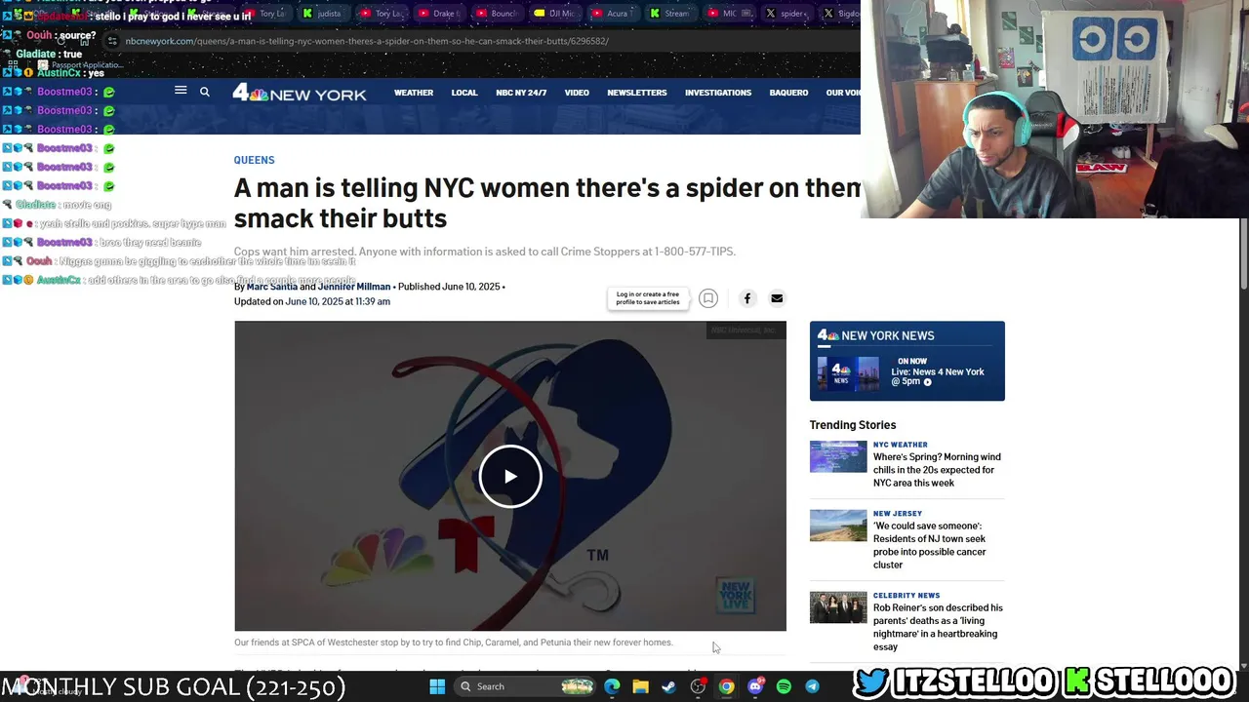Open the NEWSLETTERS nav item
The width and height of the screenshot is (1249, 702).
637,93
